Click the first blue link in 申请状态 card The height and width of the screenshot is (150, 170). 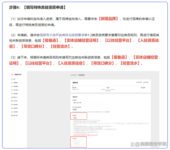pos(139,82)
